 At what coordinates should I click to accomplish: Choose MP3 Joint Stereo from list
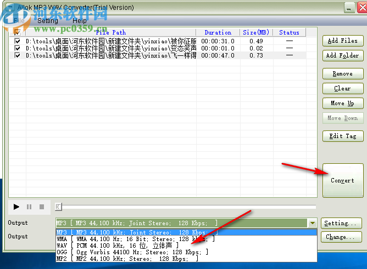186,232
